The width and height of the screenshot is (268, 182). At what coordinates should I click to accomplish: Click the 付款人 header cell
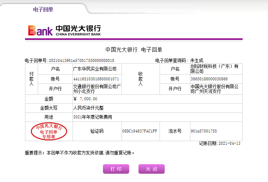click(32, 79)
